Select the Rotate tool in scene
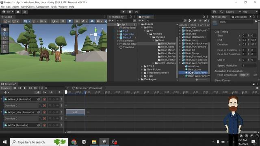260x146 pixels. point(5,38)
